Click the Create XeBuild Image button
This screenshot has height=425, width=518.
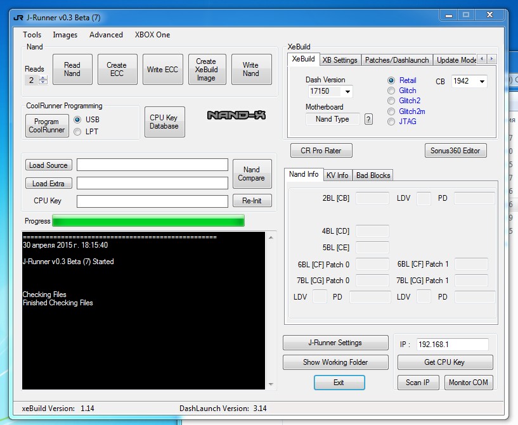pos(206,69)
